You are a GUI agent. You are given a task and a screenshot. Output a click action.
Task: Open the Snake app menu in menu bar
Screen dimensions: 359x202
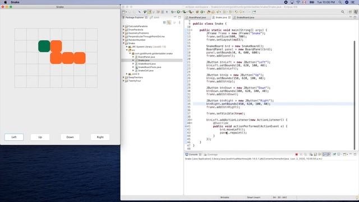15,2
